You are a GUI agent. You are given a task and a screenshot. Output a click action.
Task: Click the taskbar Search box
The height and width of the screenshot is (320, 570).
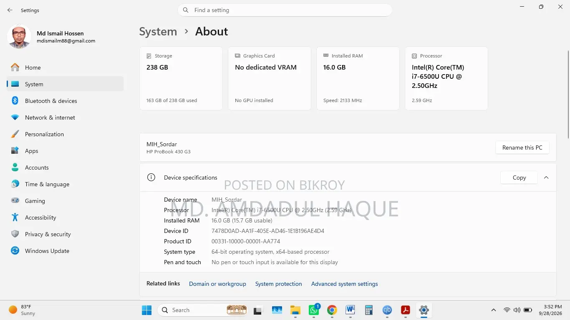(202, 310)
